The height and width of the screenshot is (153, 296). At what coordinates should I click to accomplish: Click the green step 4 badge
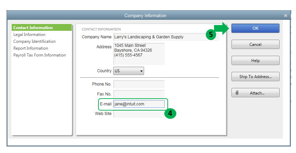coord(170,114)
